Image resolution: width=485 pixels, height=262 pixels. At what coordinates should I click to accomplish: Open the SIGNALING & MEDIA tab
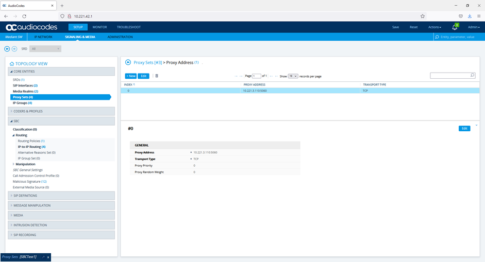[80, 37]
